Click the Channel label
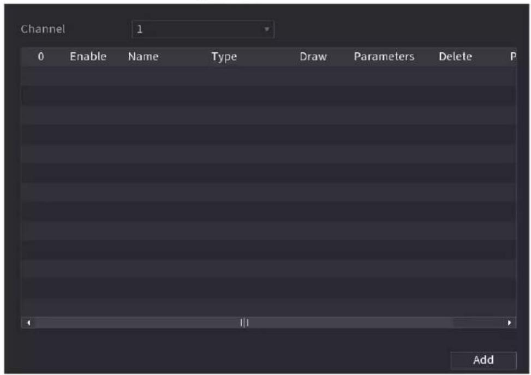 tap(43, 29)
